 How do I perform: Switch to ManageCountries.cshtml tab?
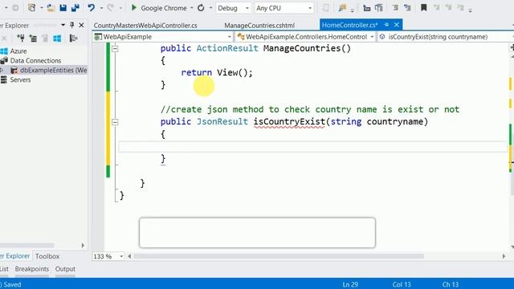pyautogui.click(x=259, y=25)
